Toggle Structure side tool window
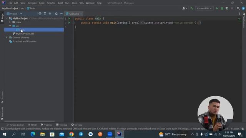The width and height of the screenshot is (246, 138). 2,97
